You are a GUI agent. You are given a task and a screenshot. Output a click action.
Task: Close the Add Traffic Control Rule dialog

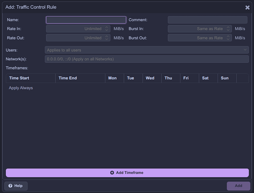point(247,7)
